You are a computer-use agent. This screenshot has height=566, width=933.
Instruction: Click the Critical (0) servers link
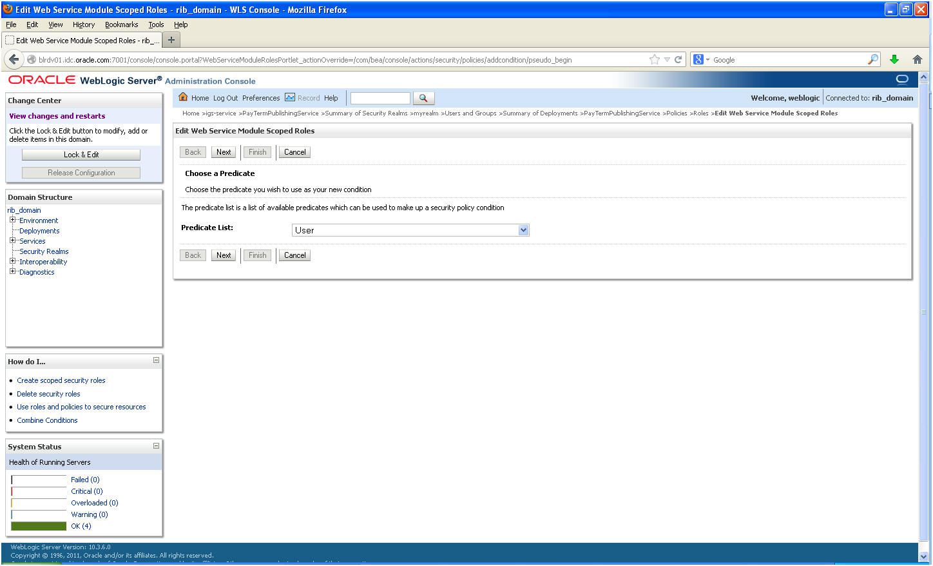tap(87, 491)
